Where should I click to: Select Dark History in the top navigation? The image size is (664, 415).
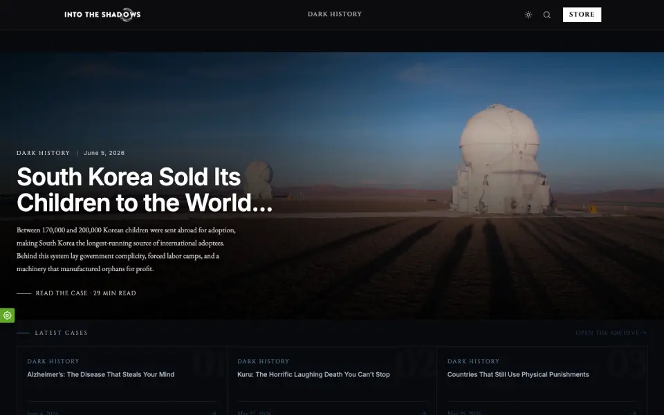[x=335, y=14]
